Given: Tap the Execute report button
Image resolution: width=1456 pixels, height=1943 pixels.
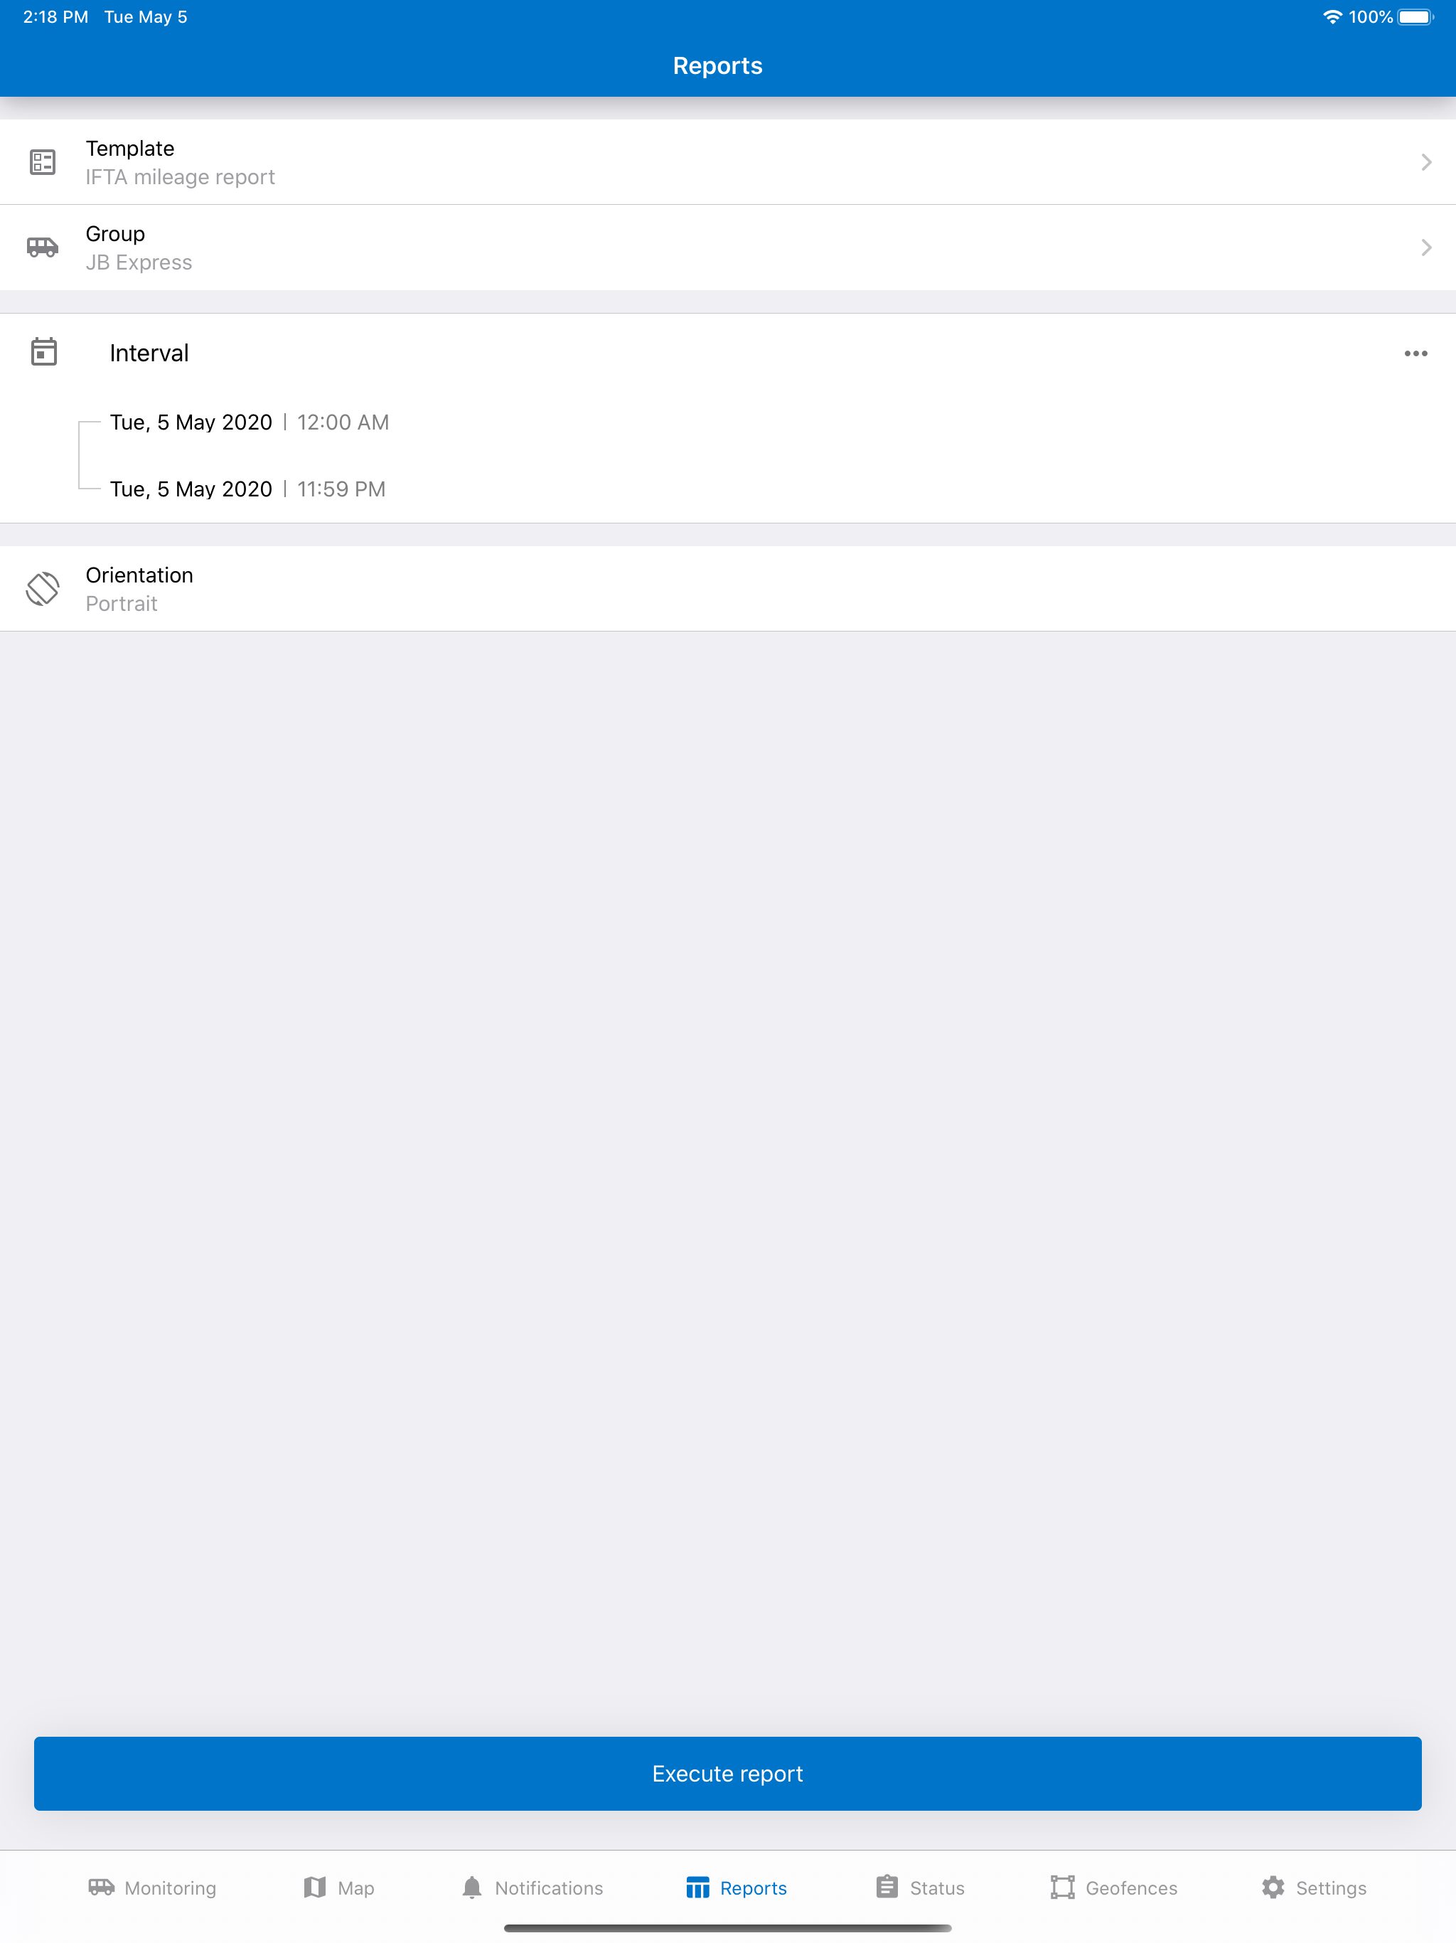Looking at the screenshot, I should click(728, 1774).
